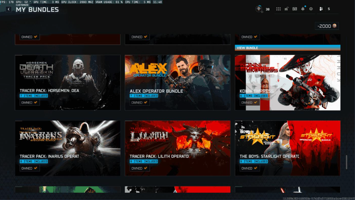
Task: Click OWNED on the Lilith card
Action: pyautogui.click(x=140, y=168)
